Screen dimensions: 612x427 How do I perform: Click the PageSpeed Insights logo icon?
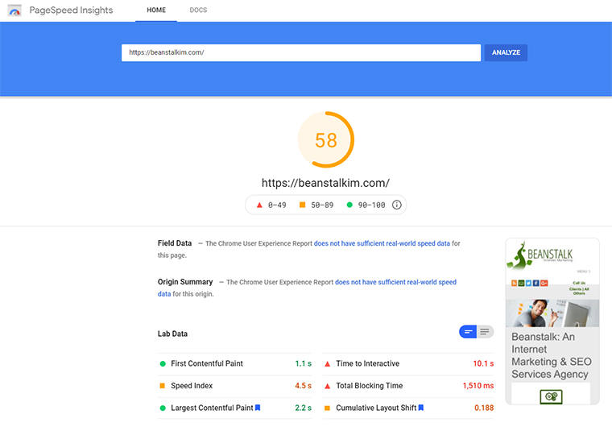14,10
